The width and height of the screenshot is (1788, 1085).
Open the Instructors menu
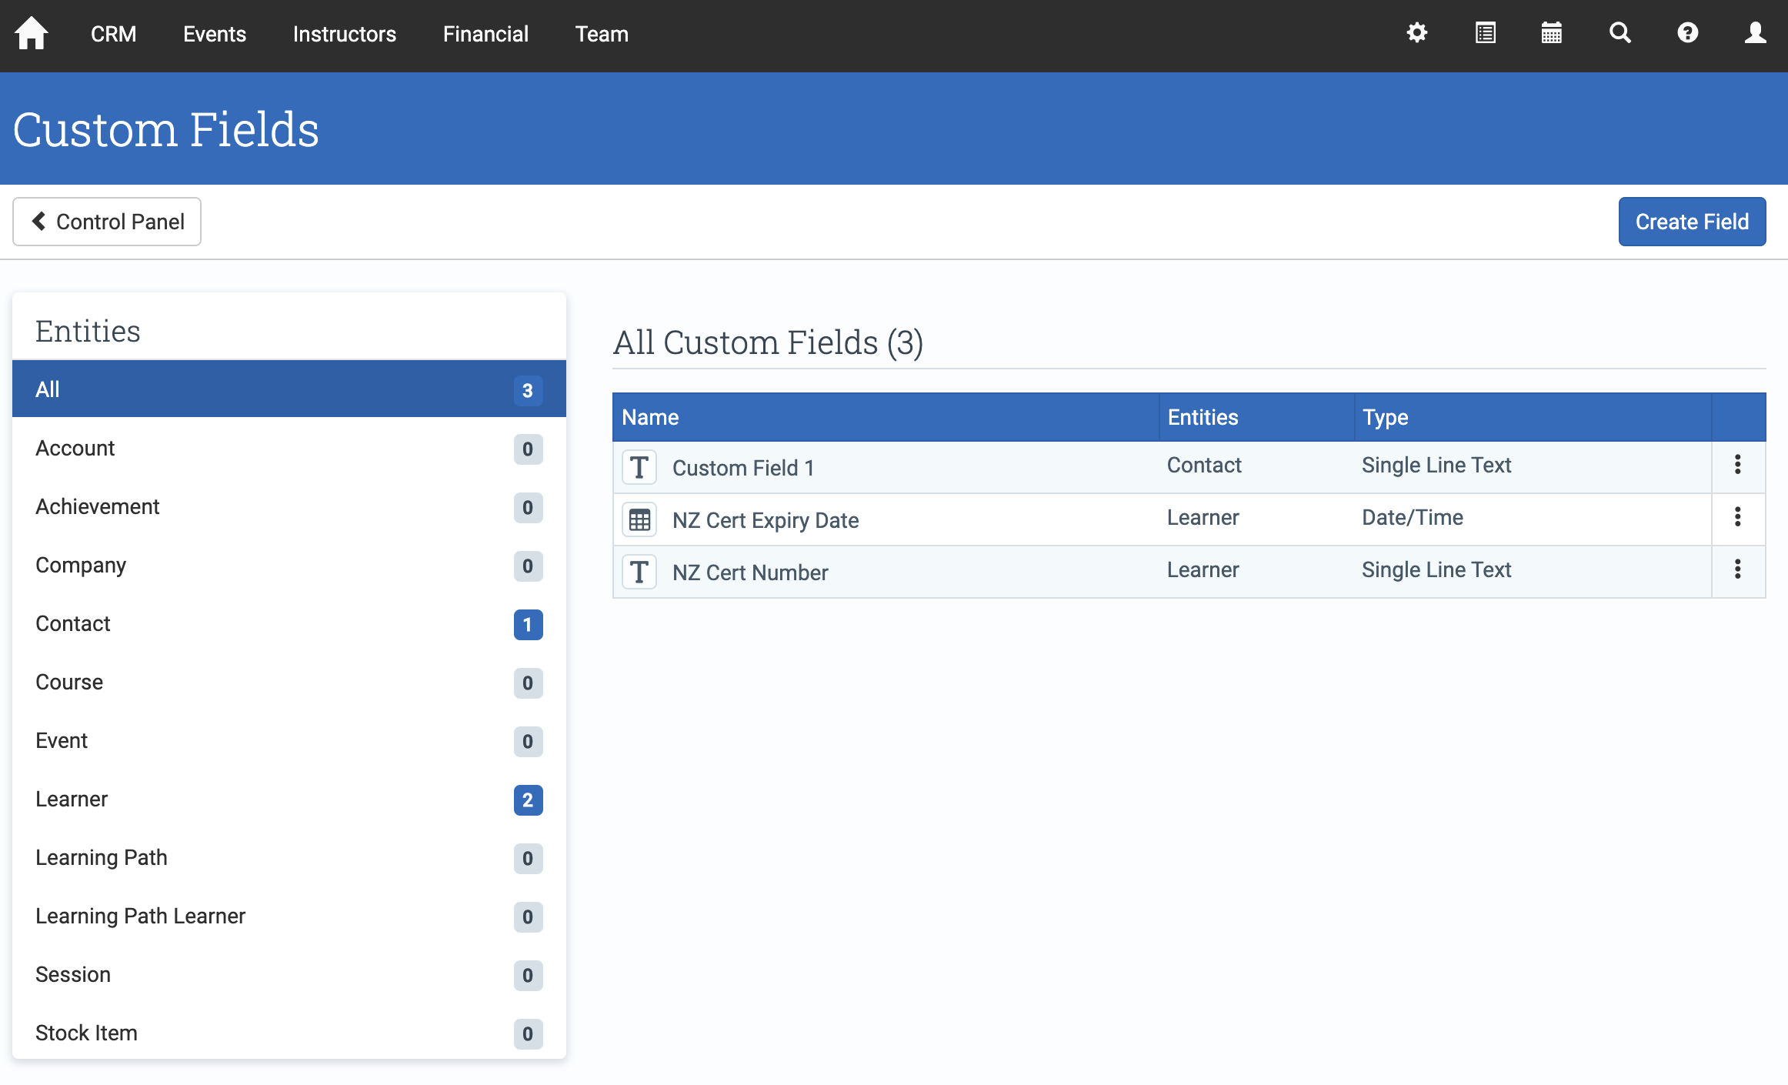coord(345,34)
